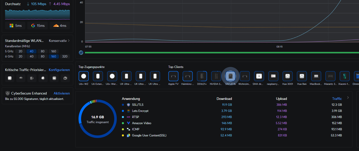
Task: Click the Upload column header
Action: (281, 99)
